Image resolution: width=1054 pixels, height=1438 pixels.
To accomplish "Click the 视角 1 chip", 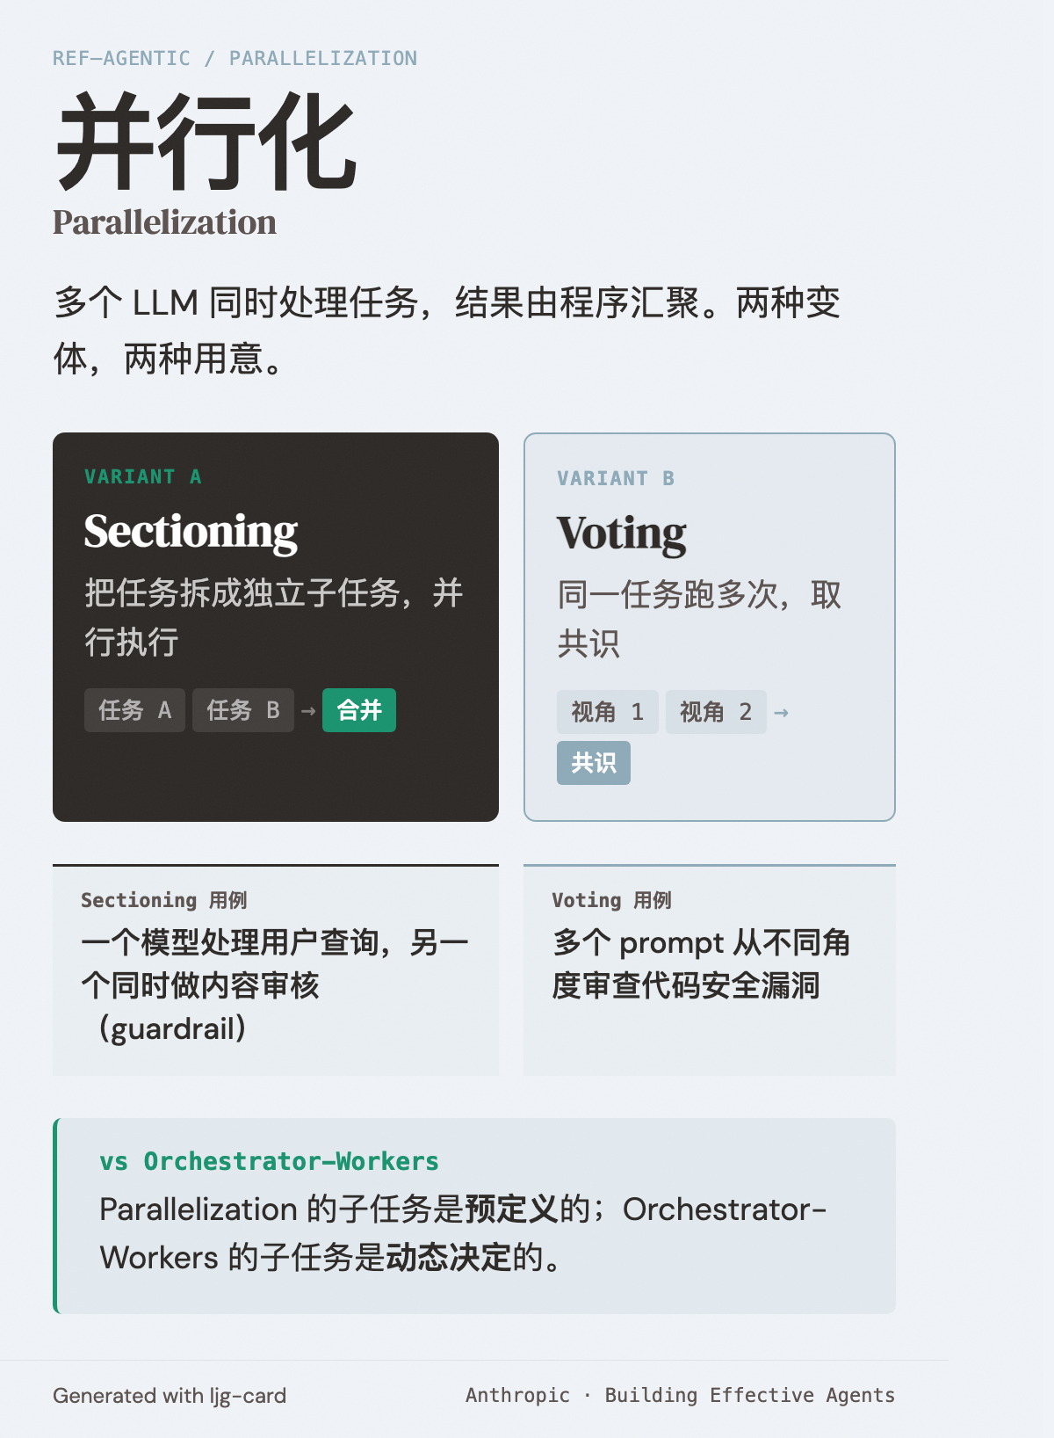I will click(607, 712).
